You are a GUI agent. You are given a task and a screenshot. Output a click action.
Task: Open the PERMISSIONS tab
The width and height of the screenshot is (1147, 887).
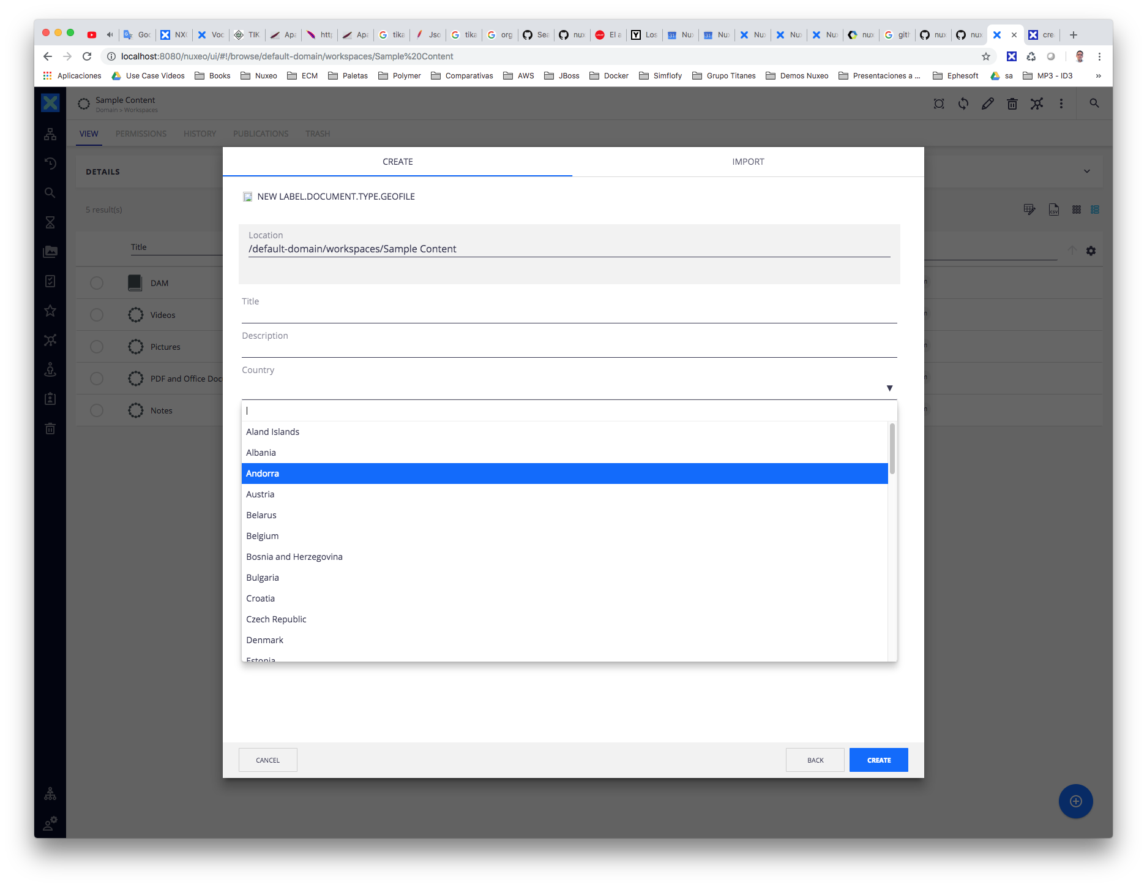click(141, 133)
